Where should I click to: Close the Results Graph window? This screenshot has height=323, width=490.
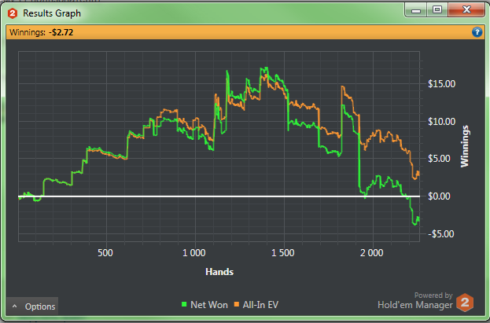(466, 10)
